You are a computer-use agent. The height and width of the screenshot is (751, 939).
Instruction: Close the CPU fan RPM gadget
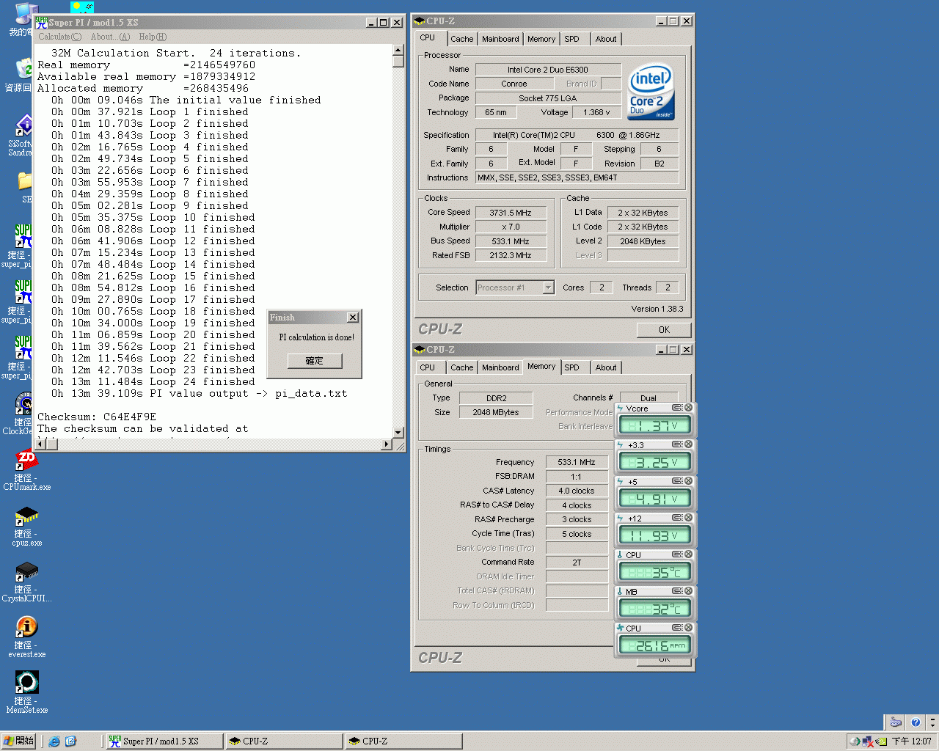pos(688,628)
